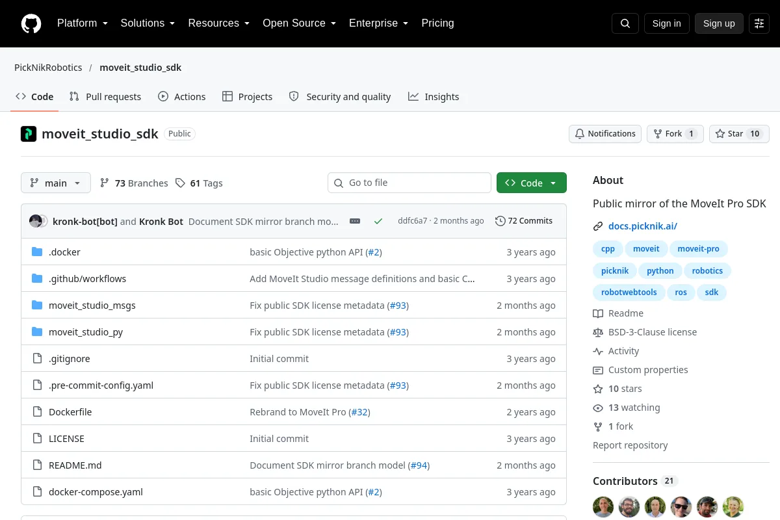This screenshot has height=520, width=780.
Task: Open the main branch selector dropdown
Action: point(56,183)
